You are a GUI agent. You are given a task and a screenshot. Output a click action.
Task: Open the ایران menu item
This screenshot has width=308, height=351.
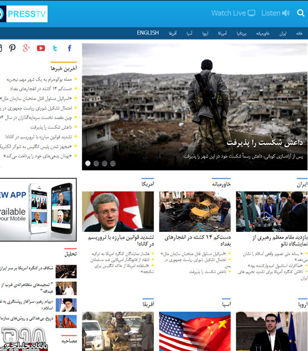(x=283, y=33)
